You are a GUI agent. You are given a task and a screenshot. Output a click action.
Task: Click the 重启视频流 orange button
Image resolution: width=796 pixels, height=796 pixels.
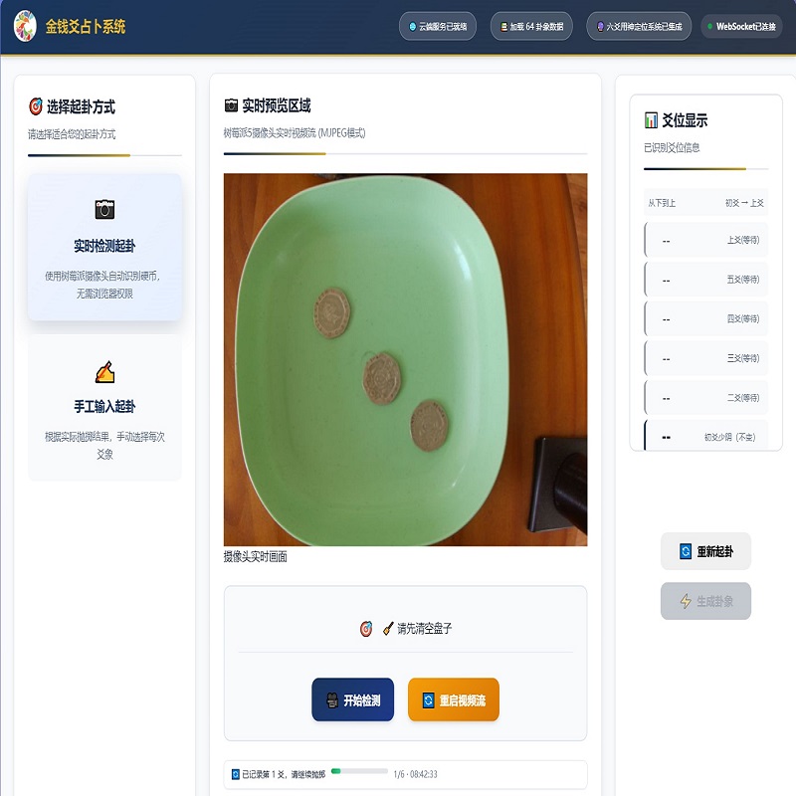454,699
